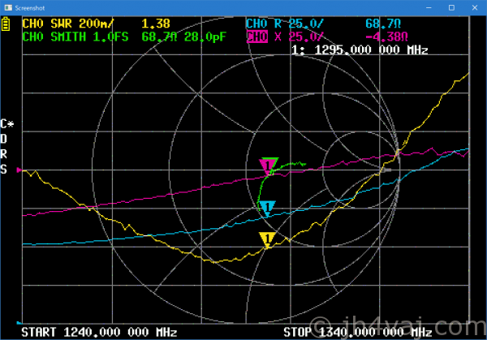Click the STOP 1340.000 000 MHz field

tap(357, 332)
